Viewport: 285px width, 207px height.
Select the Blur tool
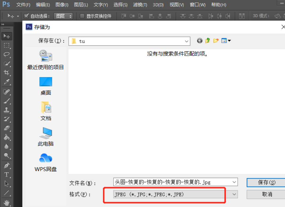[7, 146]
